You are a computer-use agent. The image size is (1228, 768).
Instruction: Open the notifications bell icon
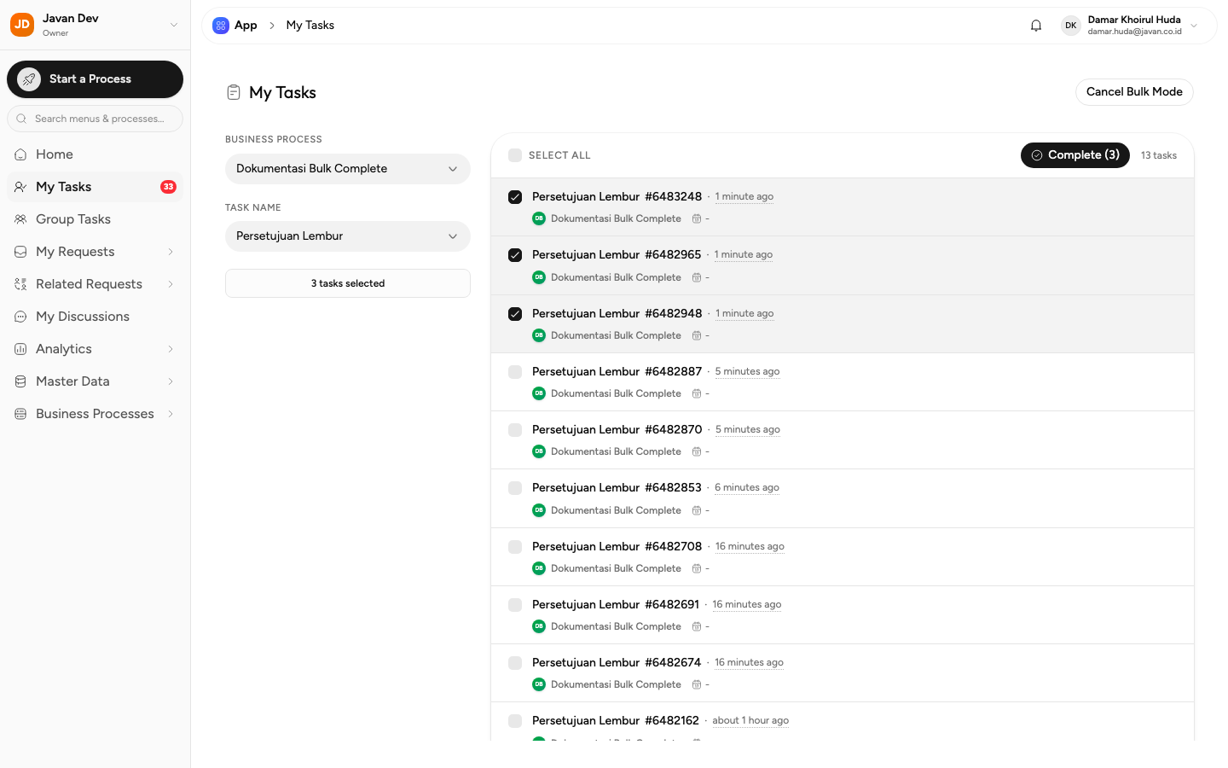[x=1036, y=26]
